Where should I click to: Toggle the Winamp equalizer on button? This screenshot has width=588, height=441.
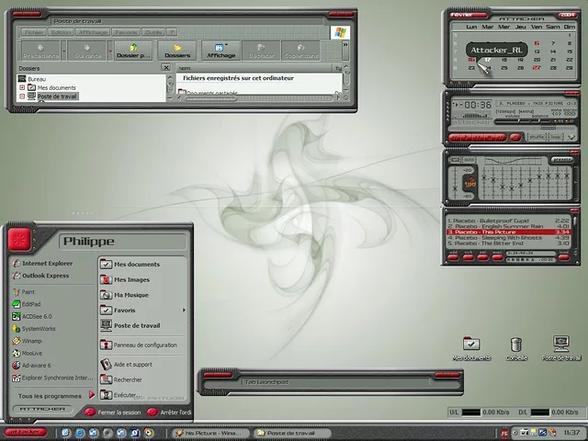[x=458, y=160]
